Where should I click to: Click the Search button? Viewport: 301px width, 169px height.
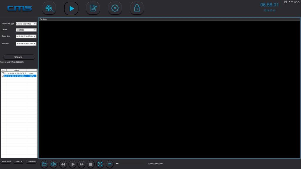point(19,57)
